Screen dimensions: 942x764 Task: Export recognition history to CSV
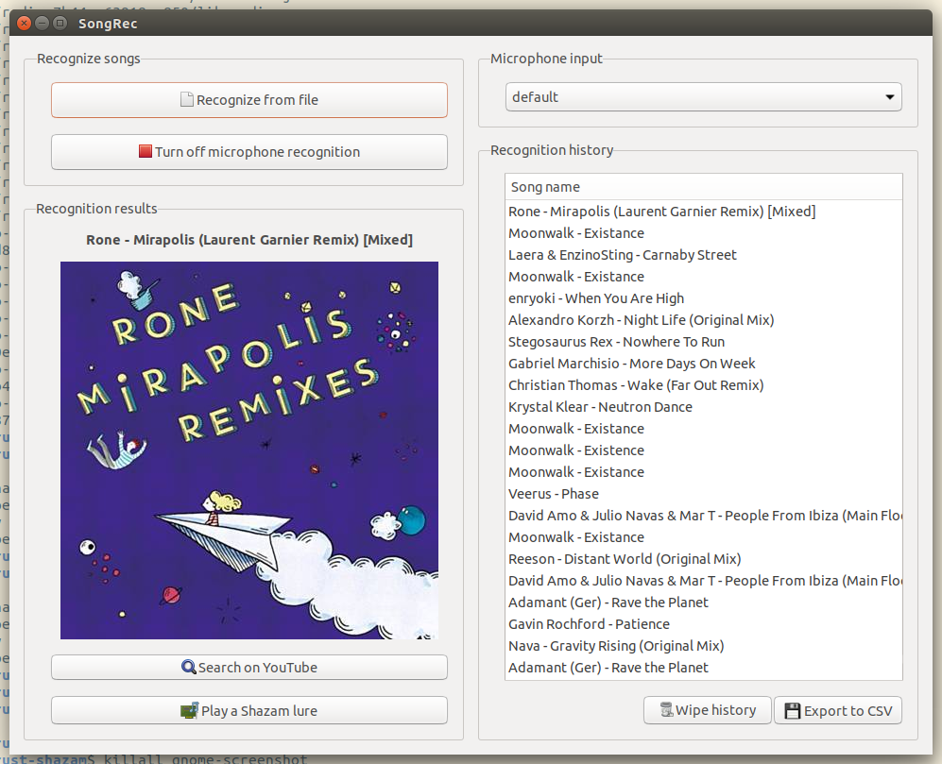[x=837, y=709]
